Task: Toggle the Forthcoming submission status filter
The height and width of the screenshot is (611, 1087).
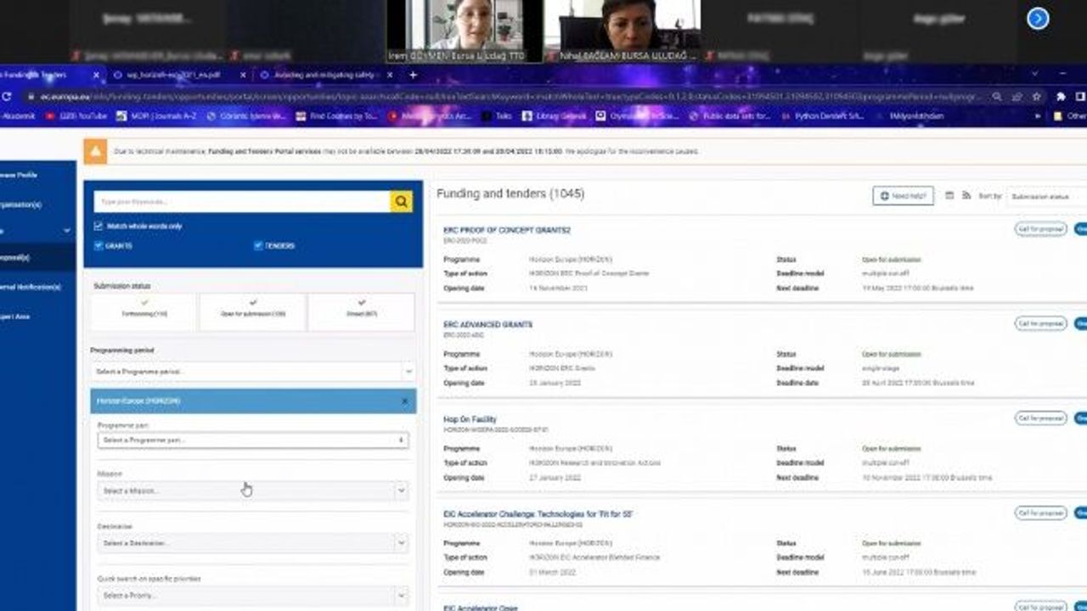Action: (144, 312)
